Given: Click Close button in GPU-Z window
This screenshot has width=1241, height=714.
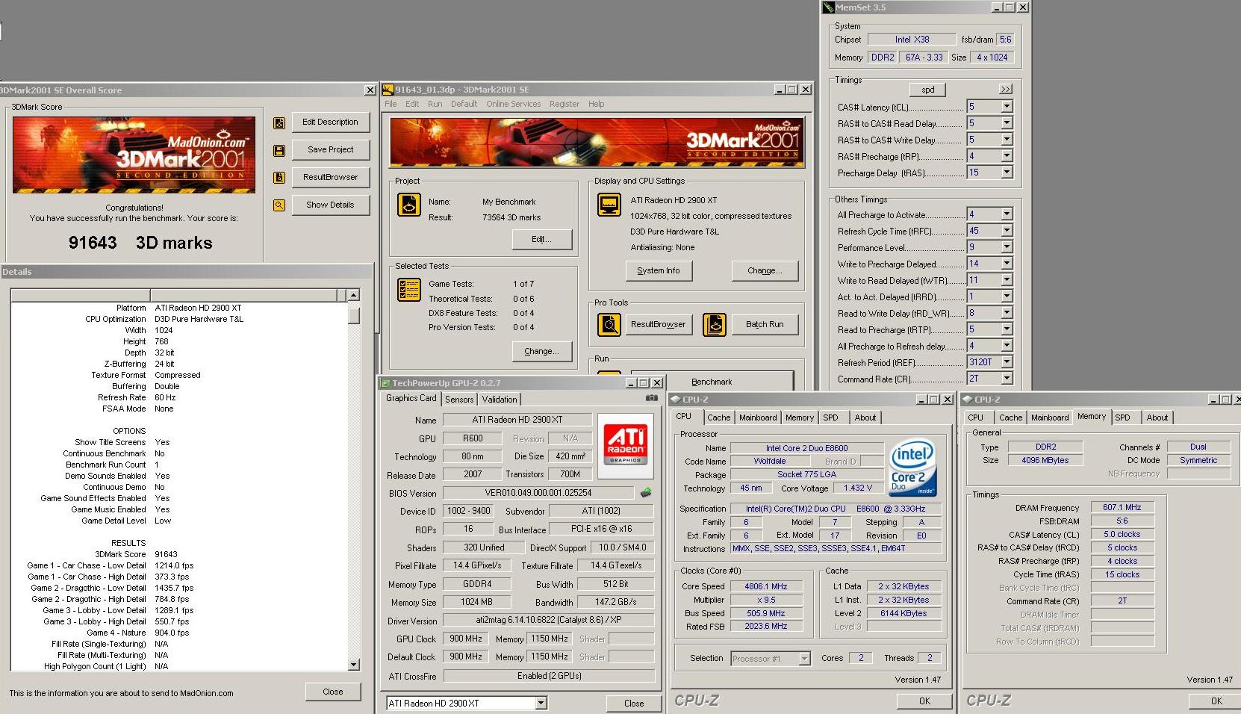Looking at the screenshot, I should point(634,704).
